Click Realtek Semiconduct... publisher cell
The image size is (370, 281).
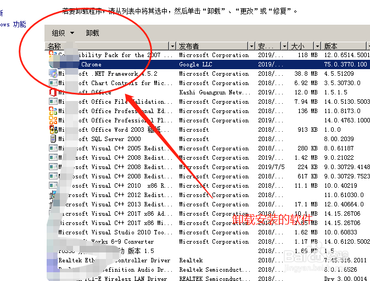(215, 269)
